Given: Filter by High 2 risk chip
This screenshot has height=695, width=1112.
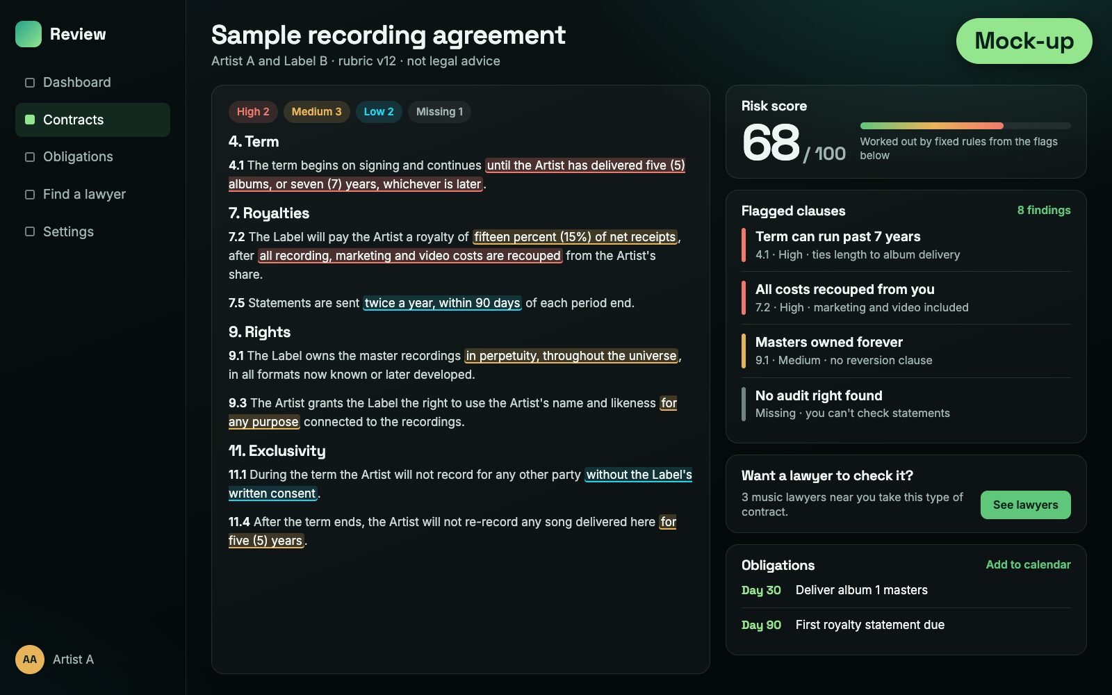Looking at the screenshot, I should click(x=253, y=112).
